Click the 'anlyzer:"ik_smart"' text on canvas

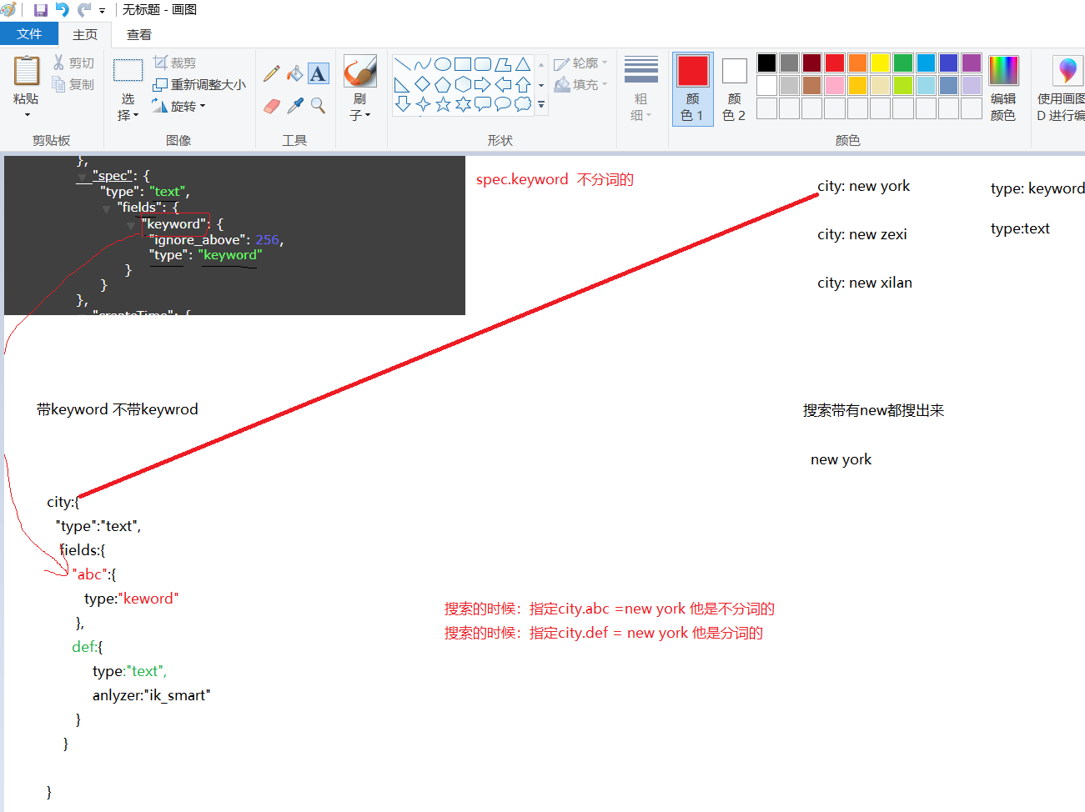coord(152,695)
